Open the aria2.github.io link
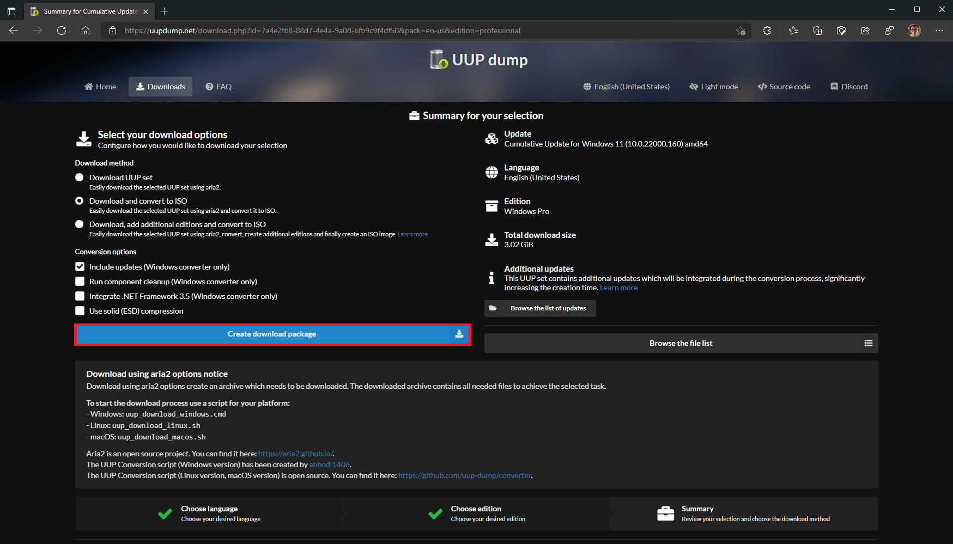 pos(296,454)
